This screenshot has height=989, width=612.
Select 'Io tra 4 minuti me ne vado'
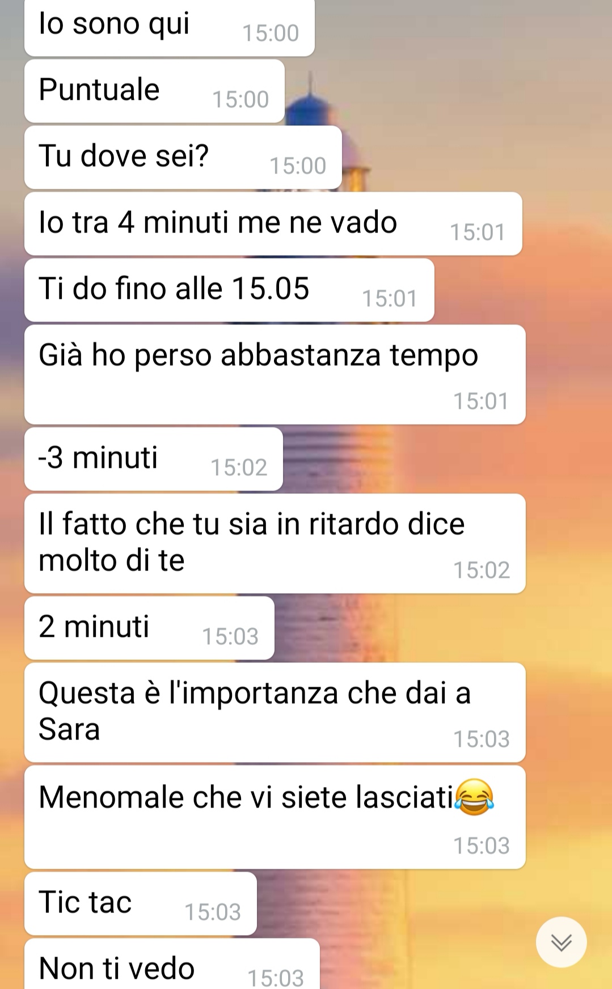[273, 223]
